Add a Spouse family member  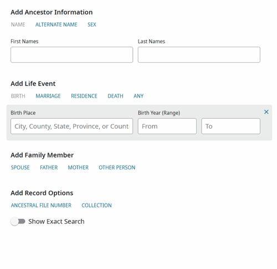click(x=20, y=168)
